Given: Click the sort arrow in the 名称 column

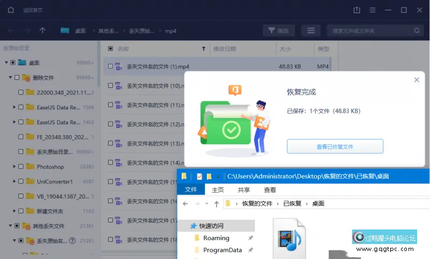Looking at the screenshot, I should [x=204, y=49].
